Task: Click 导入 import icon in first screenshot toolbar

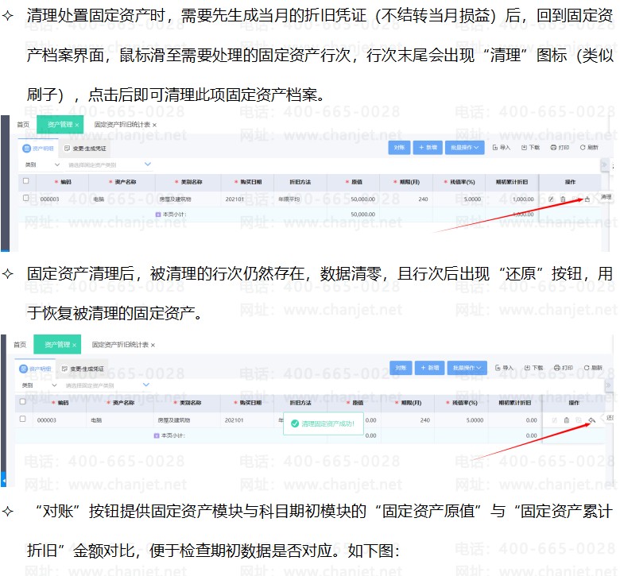Action: [x=495, y=148]
